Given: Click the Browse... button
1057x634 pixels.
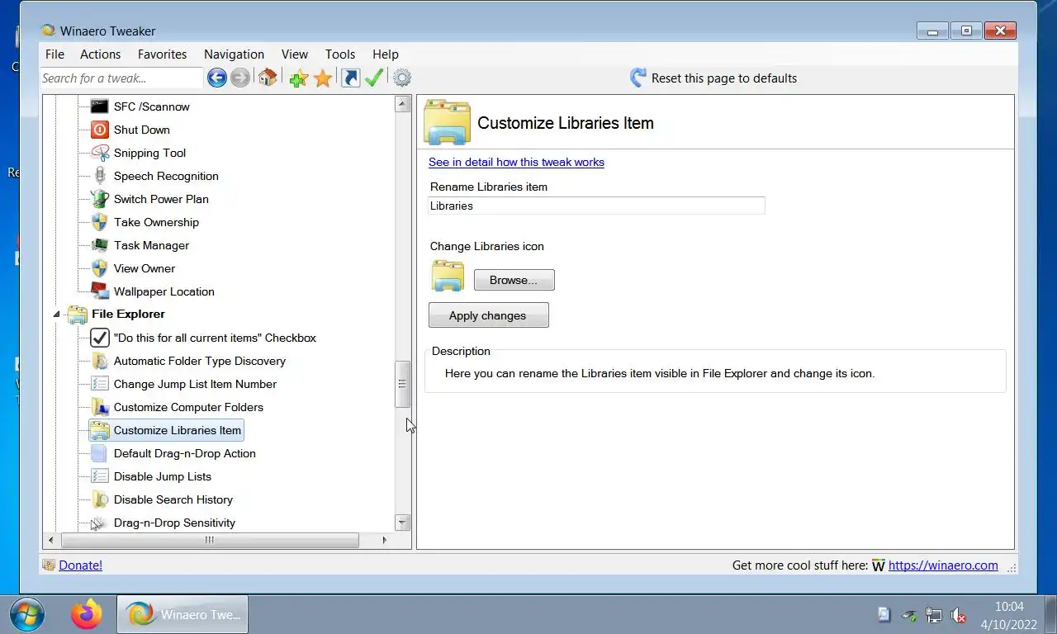Looking at the screenshot, I should coord(514,280).
